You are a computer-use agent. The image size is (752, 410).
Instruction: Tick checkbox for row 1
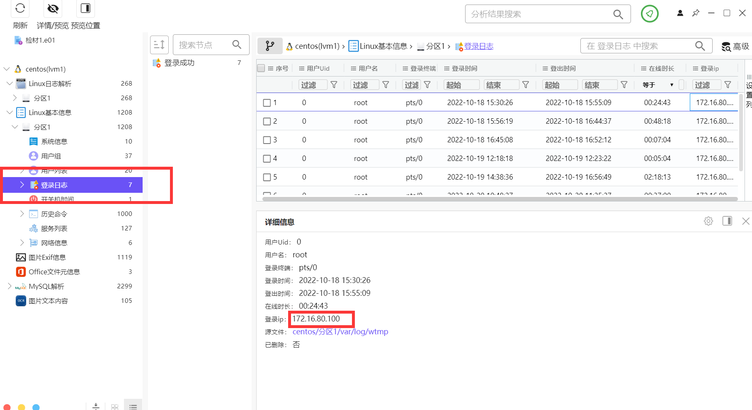point(267,103)
